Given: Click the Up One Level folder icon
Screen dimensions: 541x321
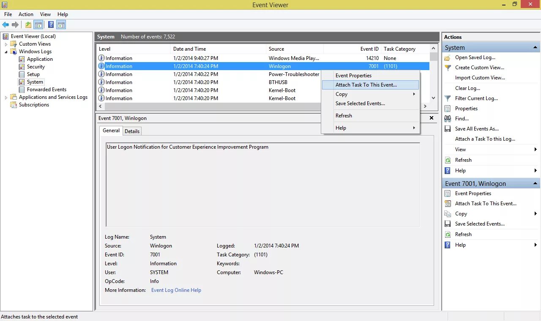Looking at the screenshot, I should [28, 25].
